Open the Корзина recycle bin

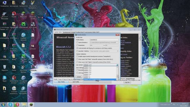[x=4, y=68]
